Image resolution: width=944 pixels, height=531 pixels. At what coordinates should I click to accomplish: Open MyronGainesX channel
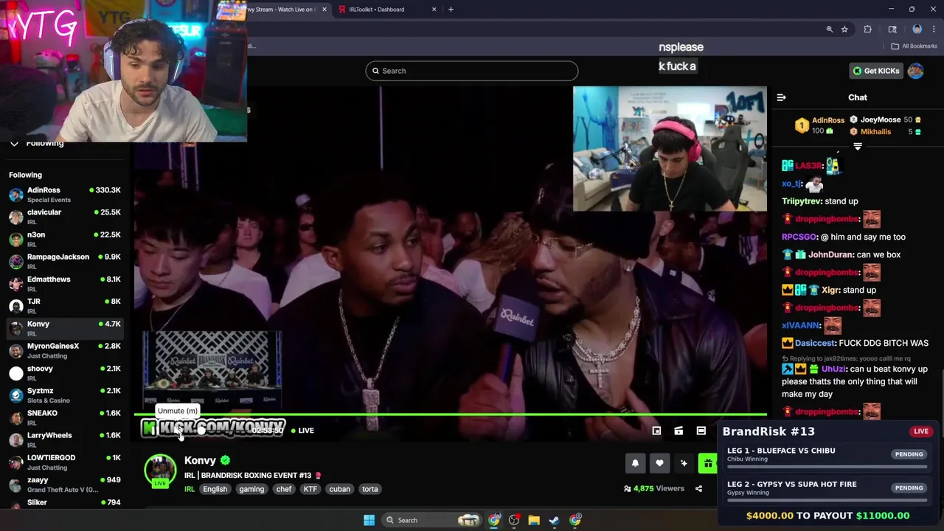(65, 350)
